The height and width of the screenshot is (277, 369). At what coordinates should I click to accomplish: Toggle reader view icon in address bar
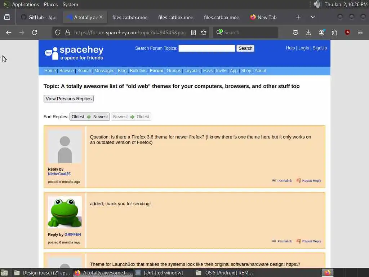coord(194,32)
